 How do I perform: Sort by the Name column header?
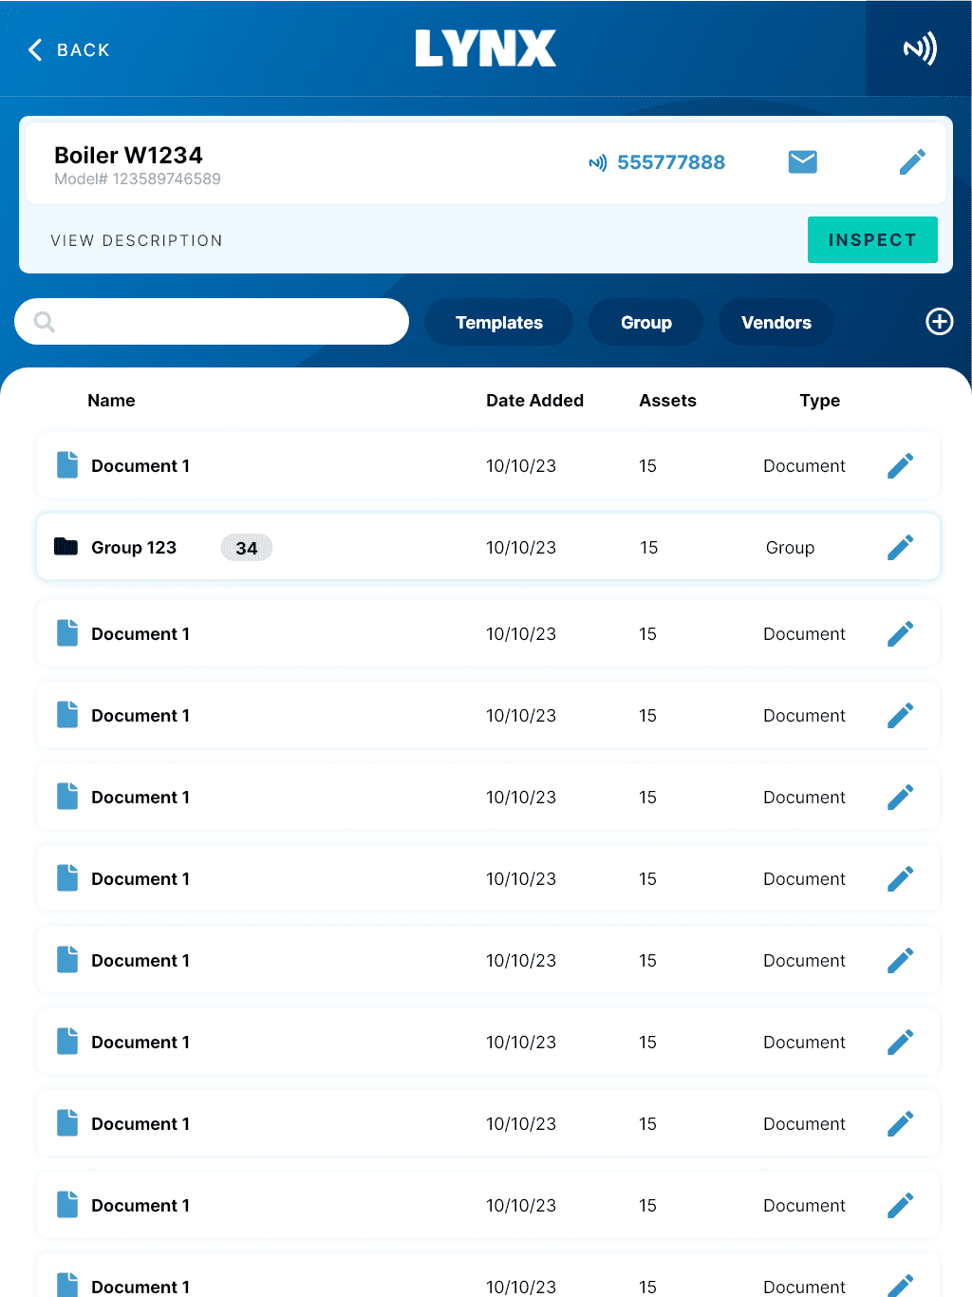click(111, 401)
